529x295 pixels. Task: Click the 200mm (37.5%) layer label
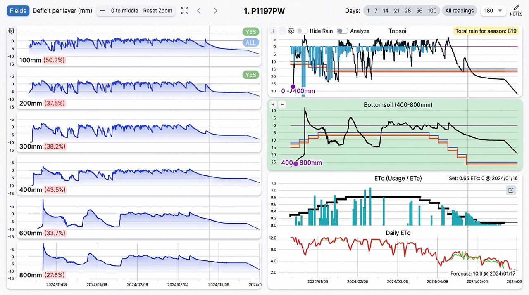point(42,104)
